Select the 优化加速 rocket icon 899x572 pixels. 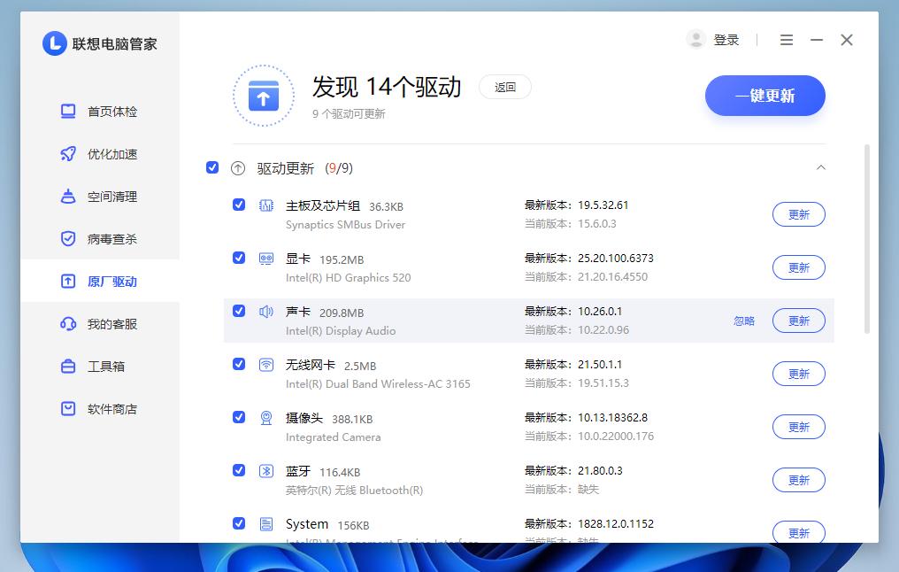pyautogui.click(x=68, y=154)
